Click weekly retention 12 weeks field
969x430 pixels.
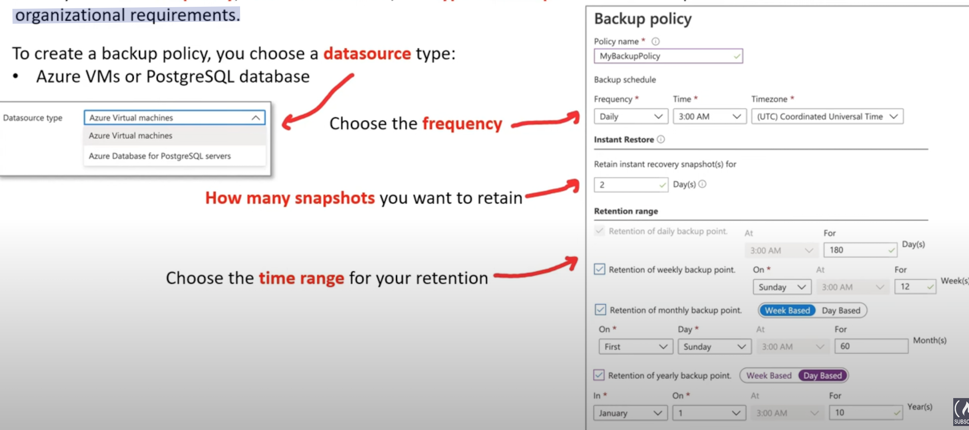tap(915, 287)
